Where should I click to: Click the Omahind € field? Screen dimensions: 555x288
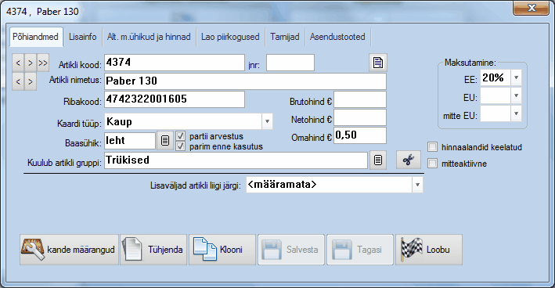(x=360, y=135)
